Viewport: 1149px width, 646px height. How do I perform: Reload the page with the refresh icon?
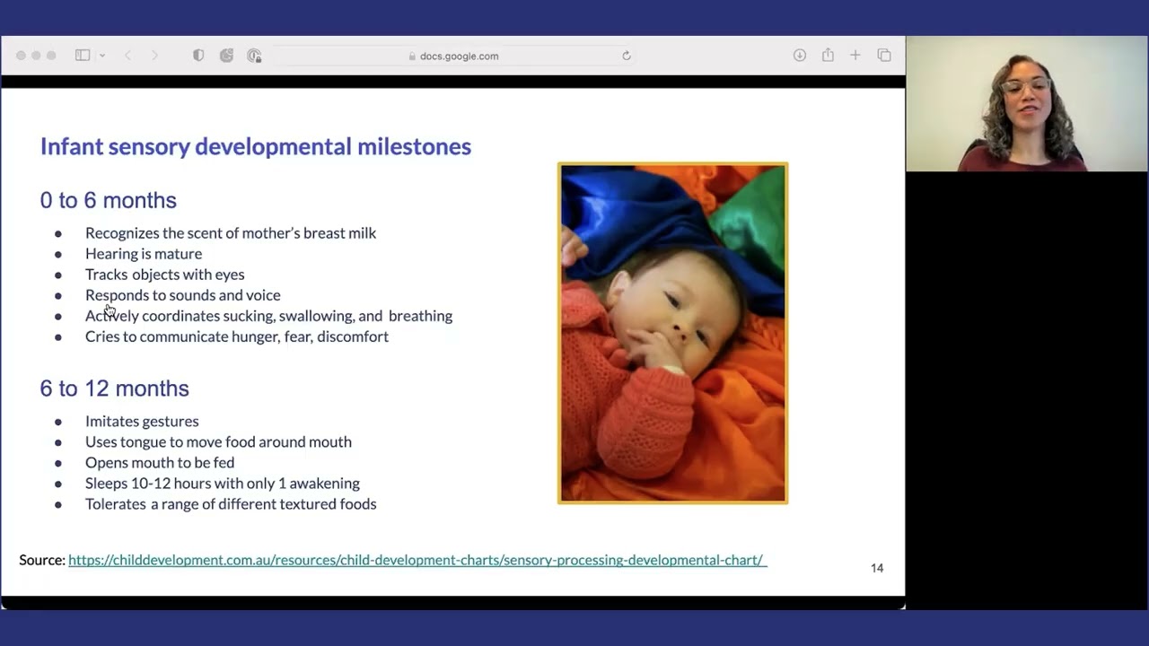tap(627, 56)
